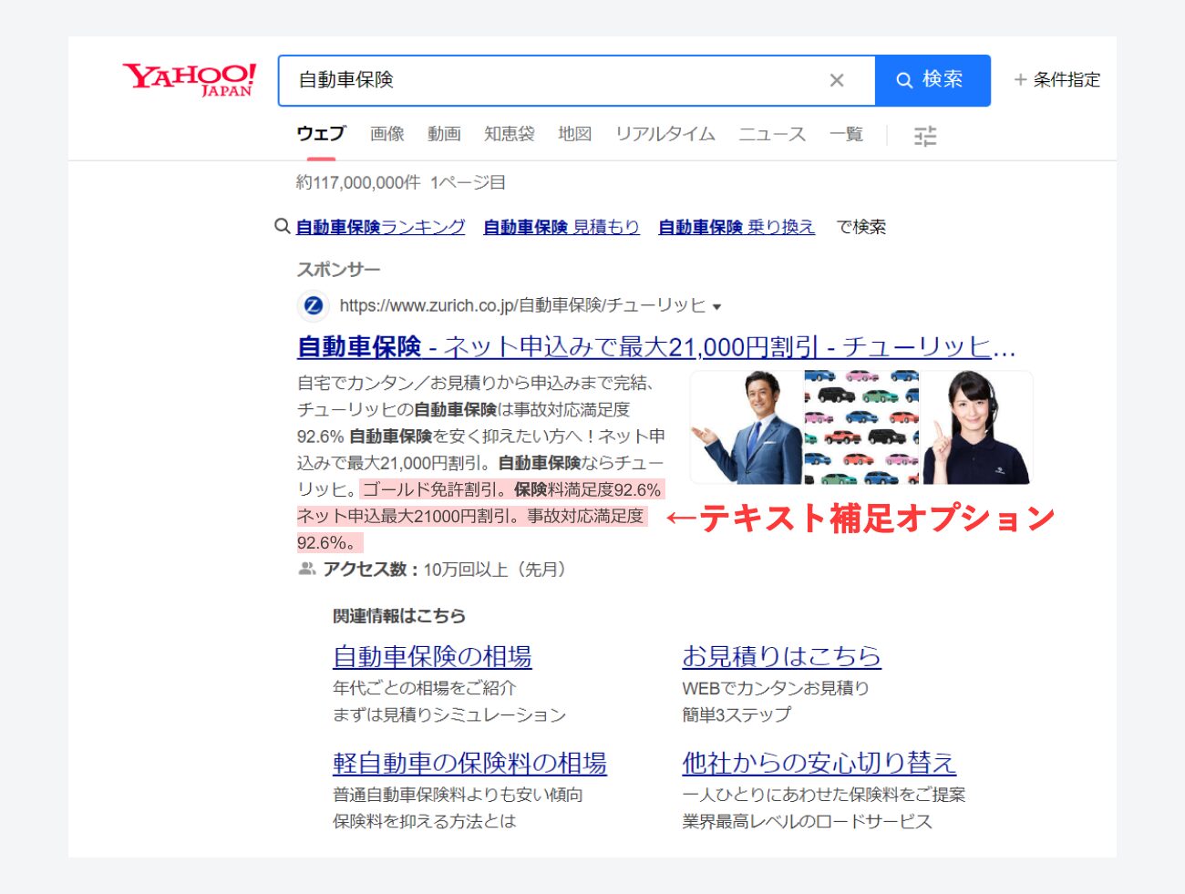Screen dimensions: 1185x894
Task: Open sitelink お見積りはこちら
Action: tap(781, 656)
